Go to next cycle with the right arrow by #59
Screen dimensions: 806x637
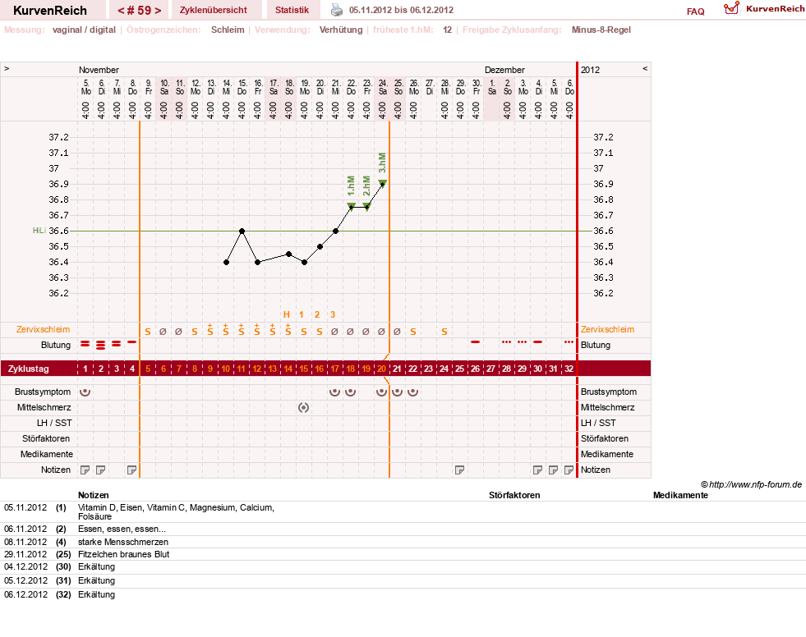point(158,11)
